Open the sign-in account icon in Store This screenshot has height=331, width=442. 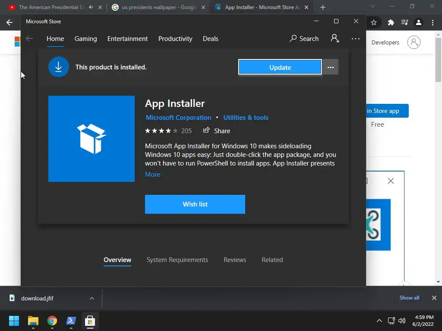pyautogui.click(x=335, y=38)
